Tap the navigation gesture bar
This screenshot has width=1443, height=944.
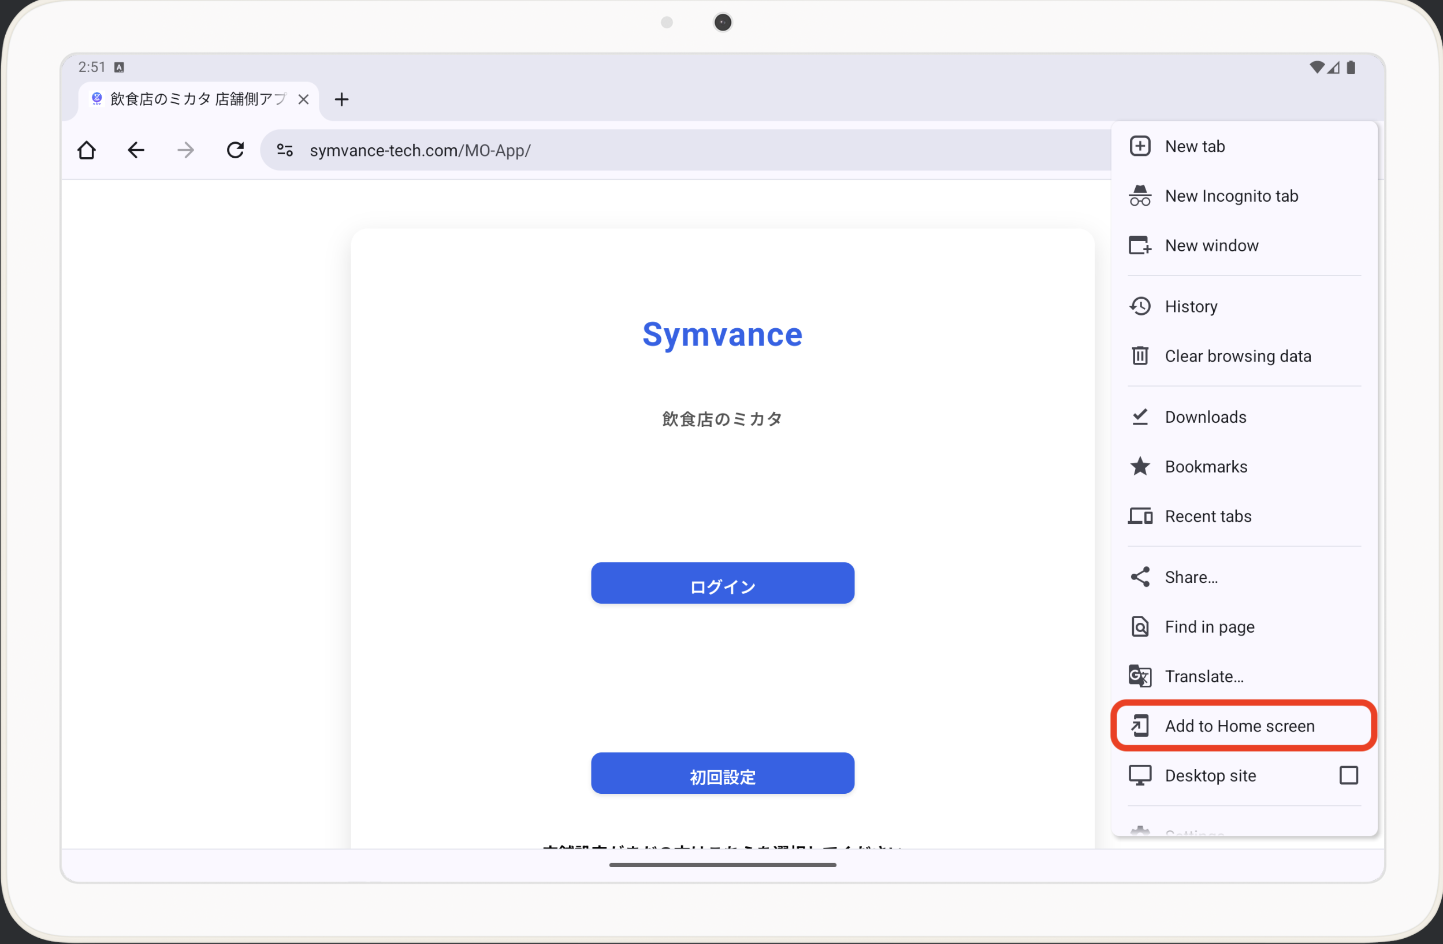click(x=723, y=865)
